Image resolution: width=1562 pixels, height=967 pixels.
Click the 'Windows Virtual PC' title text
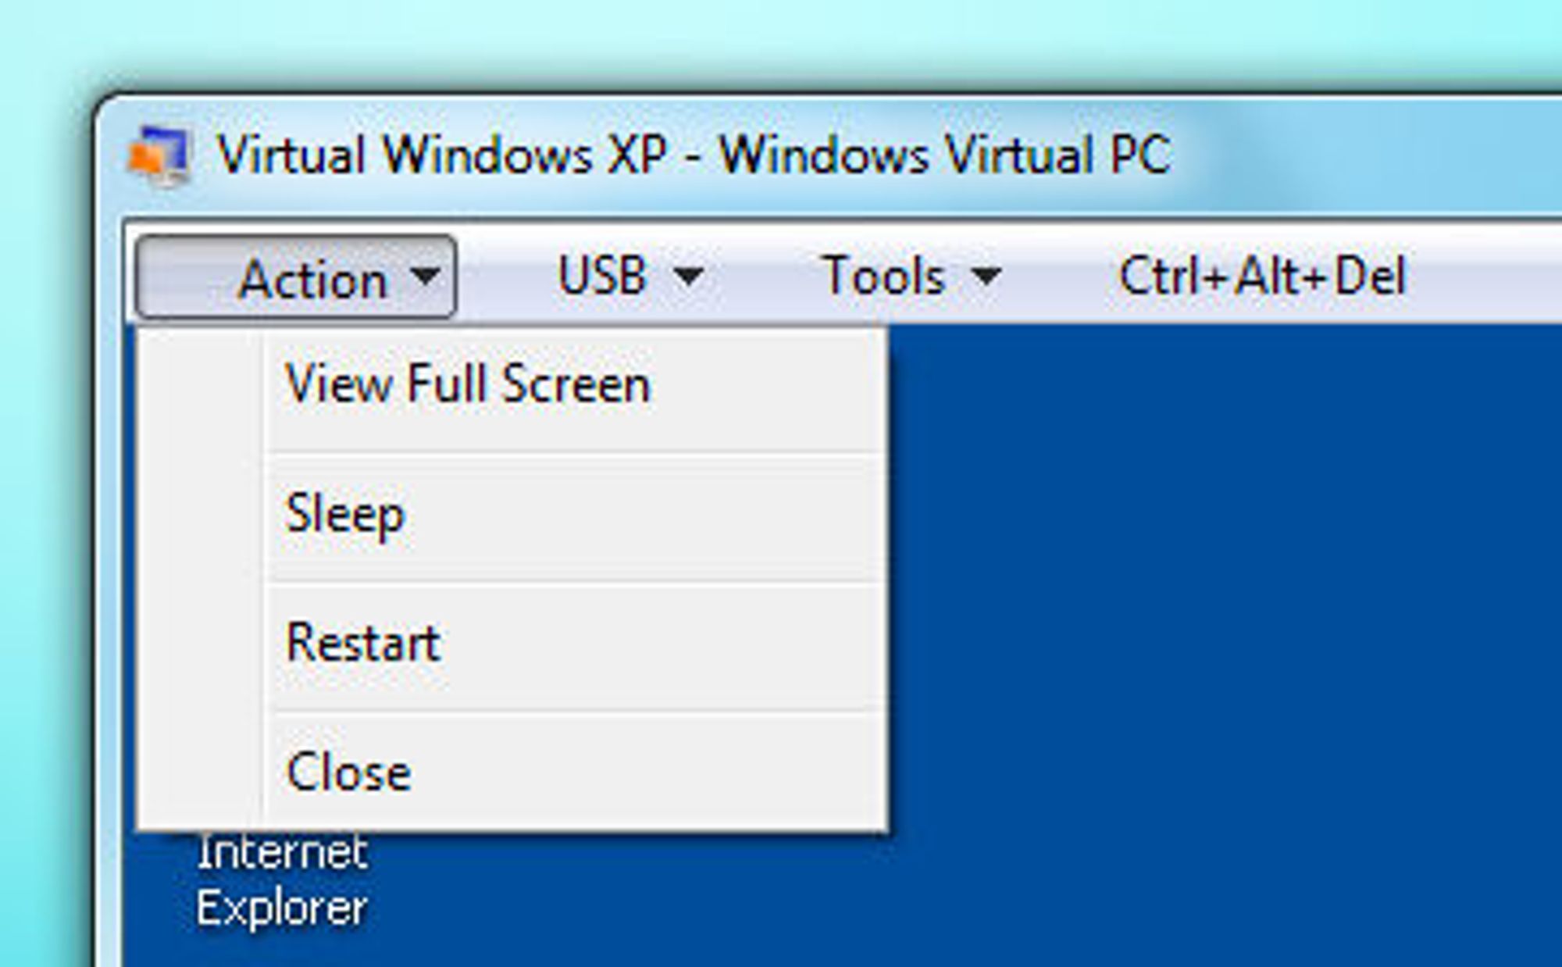point(945,154)
